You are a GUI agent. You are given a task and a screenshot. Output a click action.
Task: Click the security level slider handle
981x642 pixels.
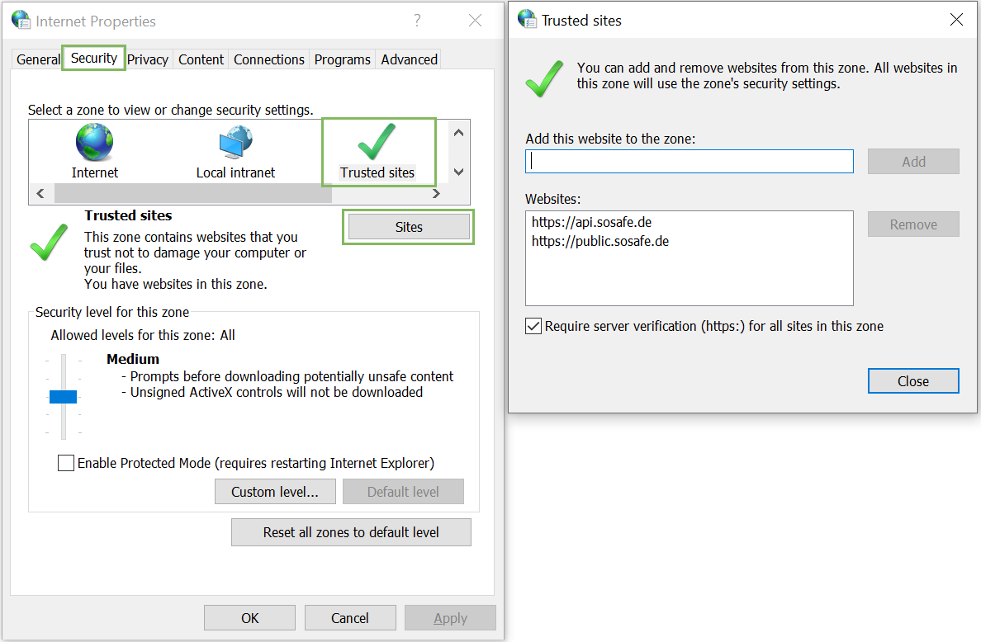coord(63,397)
